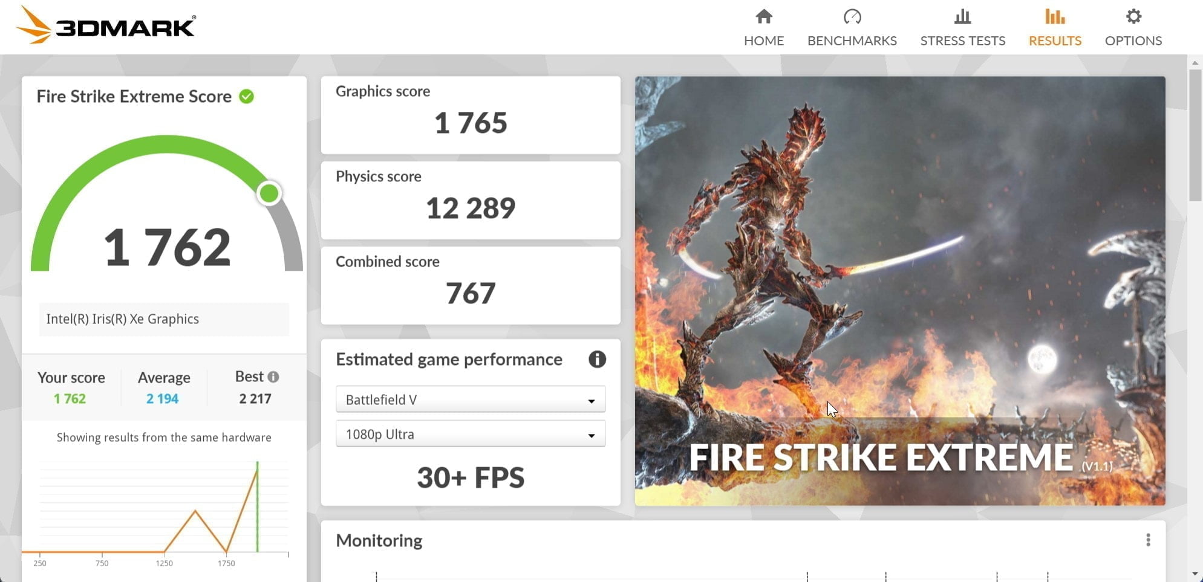Click the 3DMark logo
Viewport: 1203px width, 582px height.
(106, 26)
